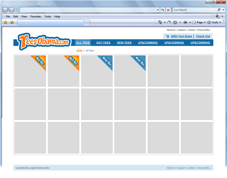Follow the HOME breadcrumb link
The width and height of the screenshot is (227, 178).
point(79,51)
